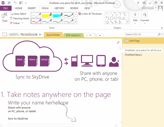Image resolution: width=164 pixels, height=127 pixels.
Task: Collapse the ribbon with chevron
Action: point(162,28)
